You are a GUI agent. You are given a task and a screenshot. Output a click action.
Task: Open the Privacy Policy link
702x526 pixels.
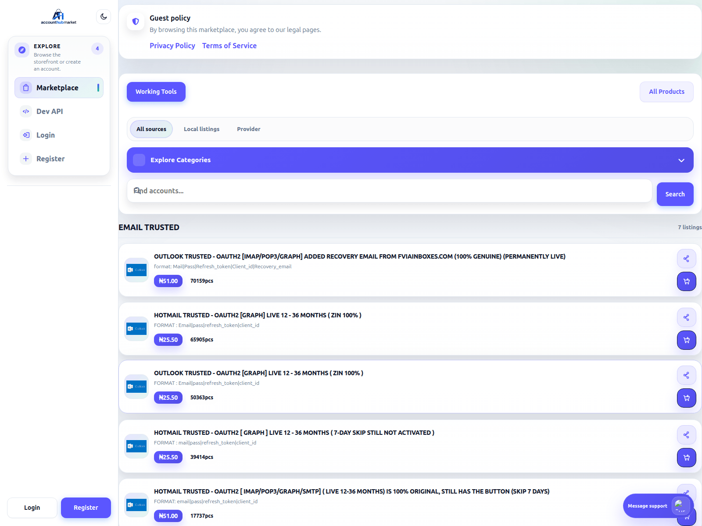point(172,46)
